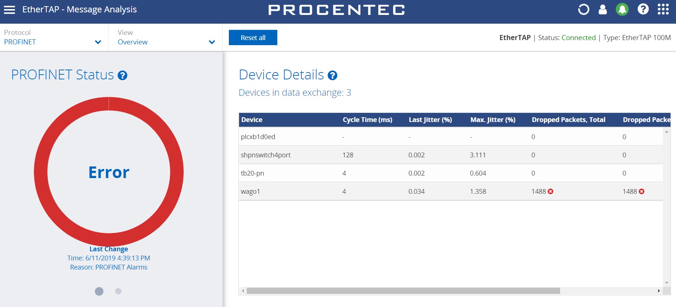Click the PROCENTEC logo
This screenshot has width=676, height=307.
click(337, 10)
